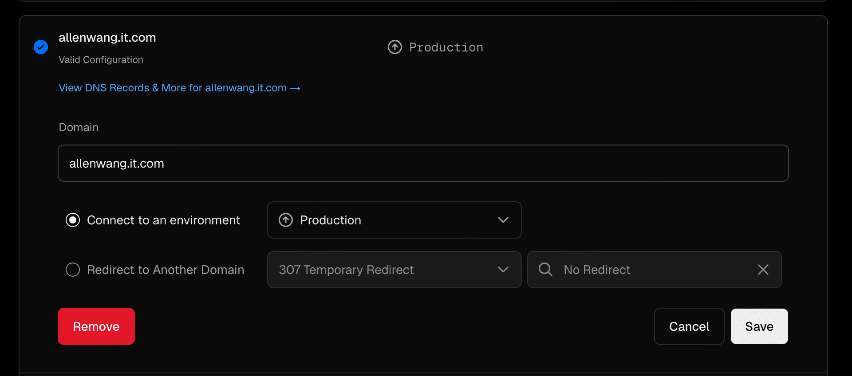Click the Cancel button
The image size is (852, 376).
coord(689,326)
